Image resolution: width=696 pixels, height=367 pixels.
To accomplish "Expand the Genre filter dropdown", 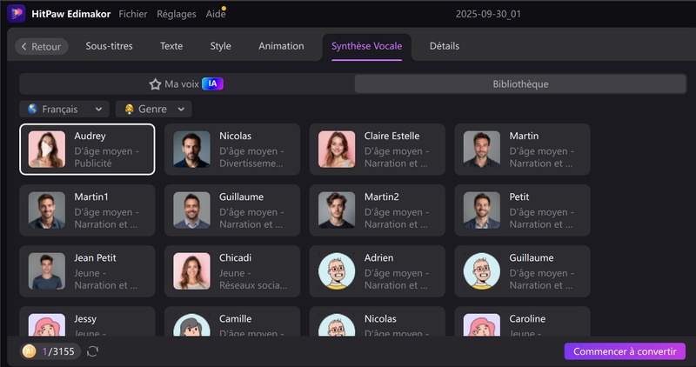I will click(x=154, y=110).
